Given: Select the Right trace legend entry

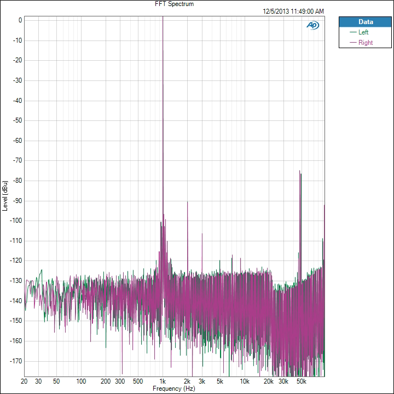Looking at the screenshot, I should pyautogui.click(x=365, y=43).
